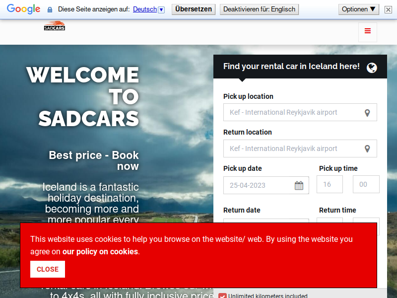Dismiss the Google translate bar
The height and width of the screenshot is (298, 397).
pos(388,9)
